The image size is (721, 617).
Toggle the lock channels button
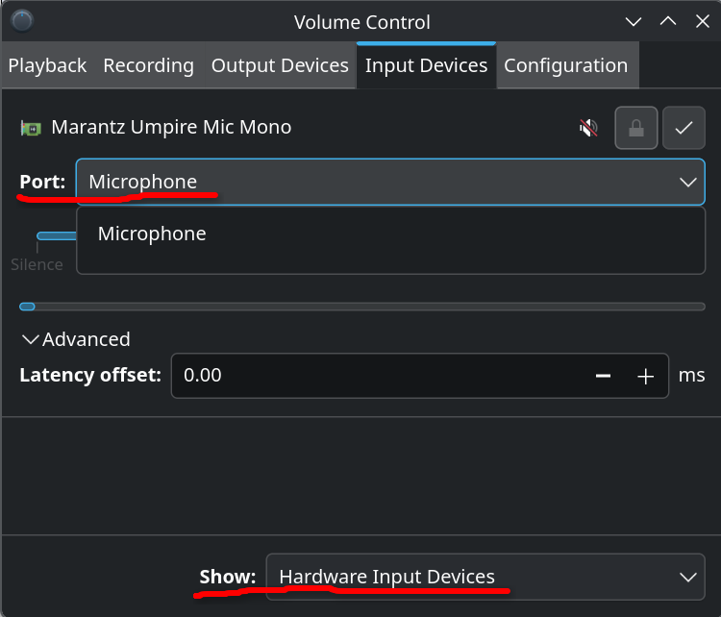click(636, 128)
